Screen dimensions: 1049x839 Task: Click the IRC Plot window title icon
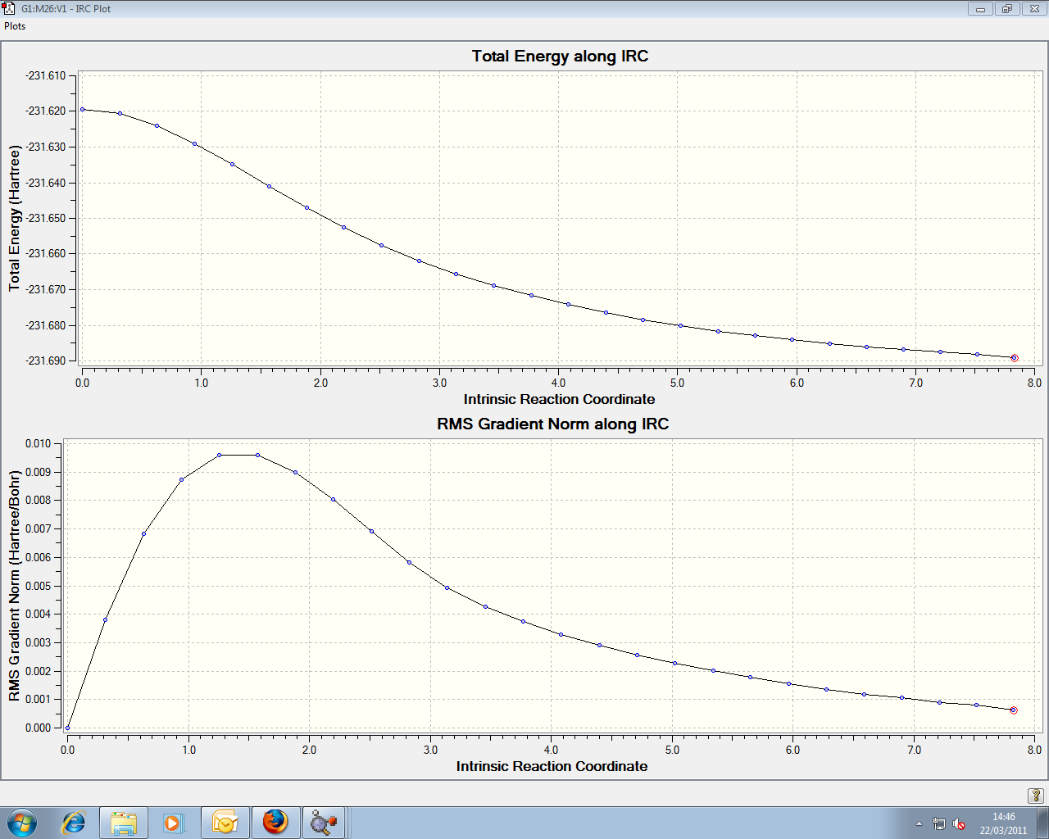pos(9,8)
